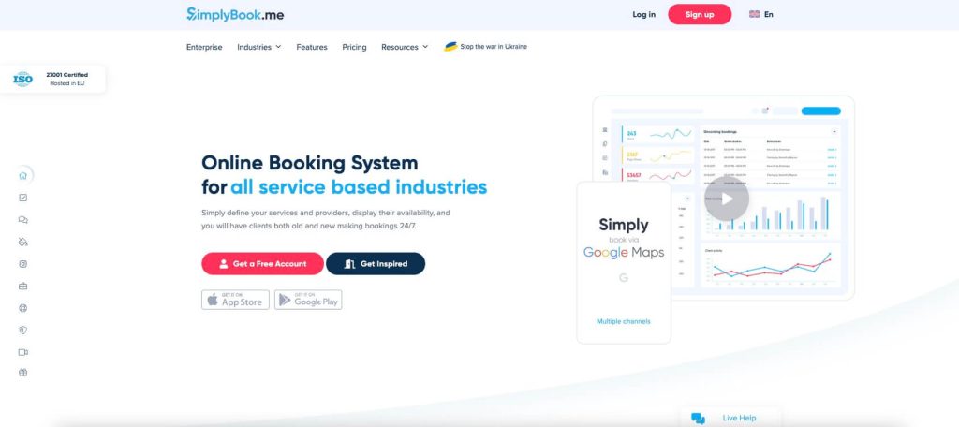Open the Google Play download badge
The width and height of the screenshot is (959, 427).
coord(308,300)
